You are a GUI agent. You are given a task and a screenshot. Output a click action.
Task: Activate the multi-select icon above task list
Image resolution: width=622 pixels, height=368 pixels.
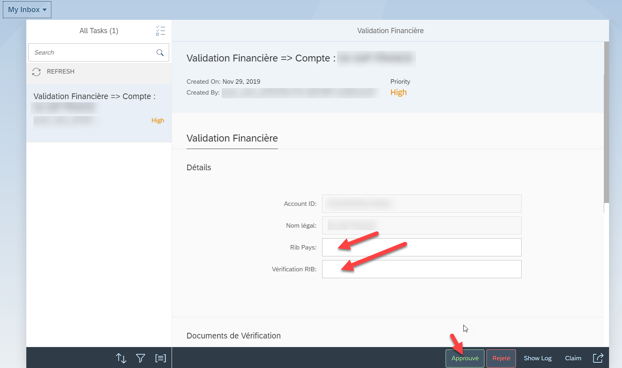click(x=161, y=30)
